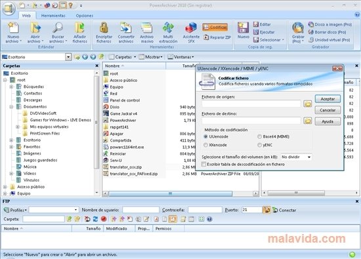Expand the Búsquedas tree node
This screenshot has width=361, height=259.
tap(11, 87)
